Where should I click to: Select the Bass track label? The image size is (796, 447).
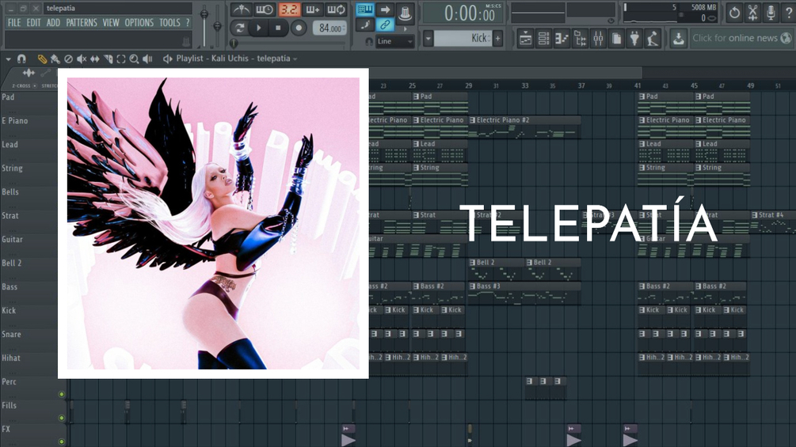click(10, 287)
